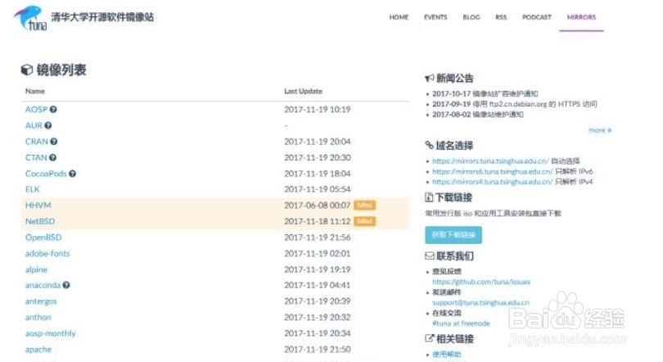This screenshot has width=663, height=362.
Task: Go to HOME in navigation
Action: pyautogui.click(x=399, y=17)
